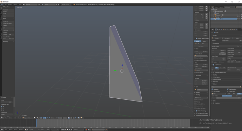
Task: Click the Object tab icon in properties
Action: pyautogui.click(x=223, y=30)
